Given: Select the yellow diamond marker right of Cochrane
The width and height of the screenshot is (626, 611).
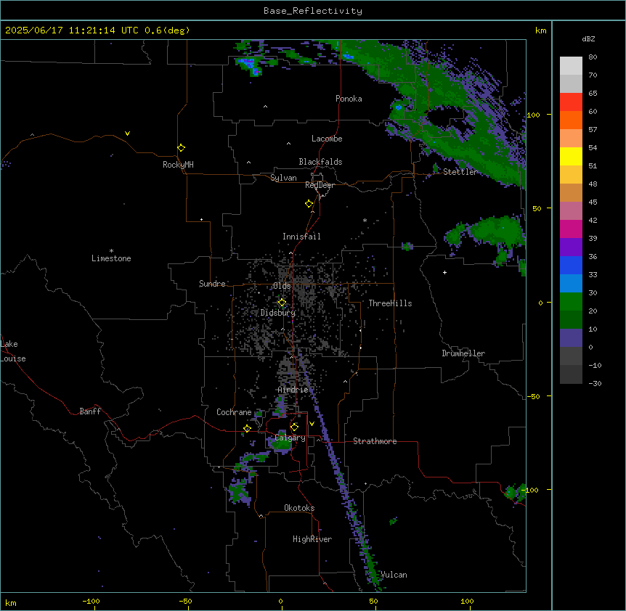Looking at the screenshot, I should (x=247, y=428).
